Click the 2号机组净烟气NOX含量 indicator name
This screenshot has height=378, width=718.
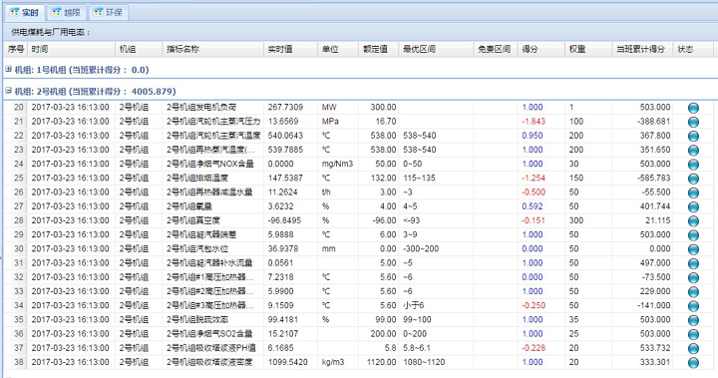point(209,164)
